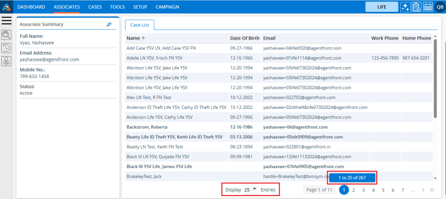Click the QB user avatar
The image size is (446, 199).
pos(439,7)
